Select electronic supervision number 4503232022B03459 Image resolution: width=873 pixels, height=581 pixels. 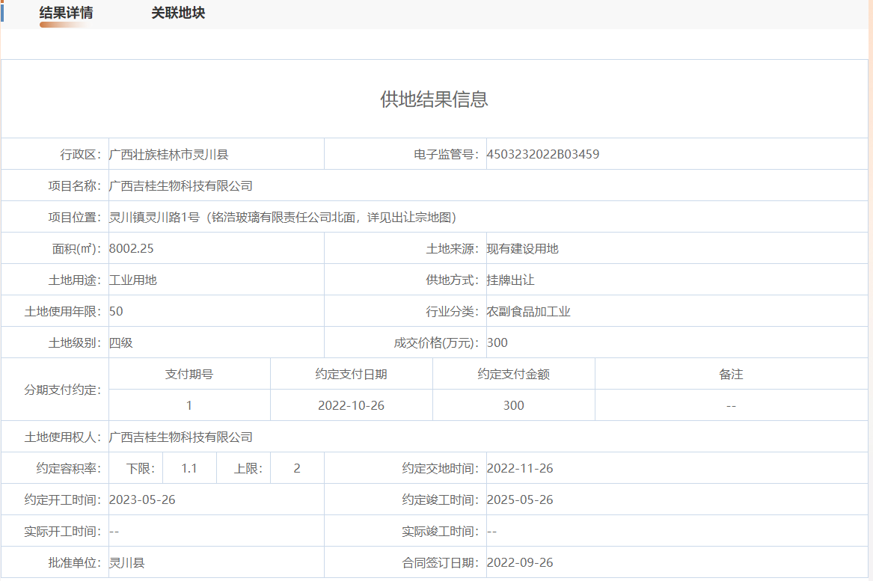pyautogui.click(x=542, y=155)
